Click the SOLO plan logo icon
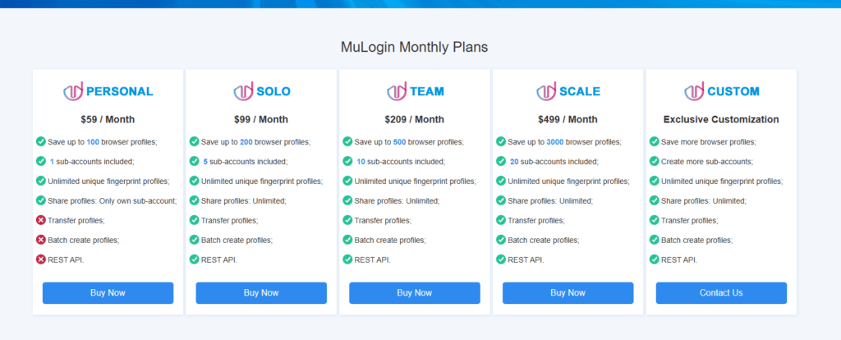The width and height of the screenshot is (841, 340). tap(244, 91)
